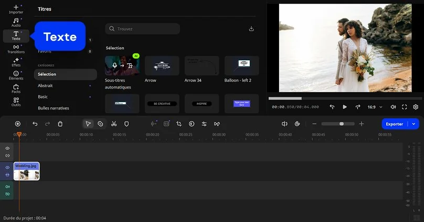Undo the last action
Image resolution: width=424 pixels, height=222 pixels.
35,124
